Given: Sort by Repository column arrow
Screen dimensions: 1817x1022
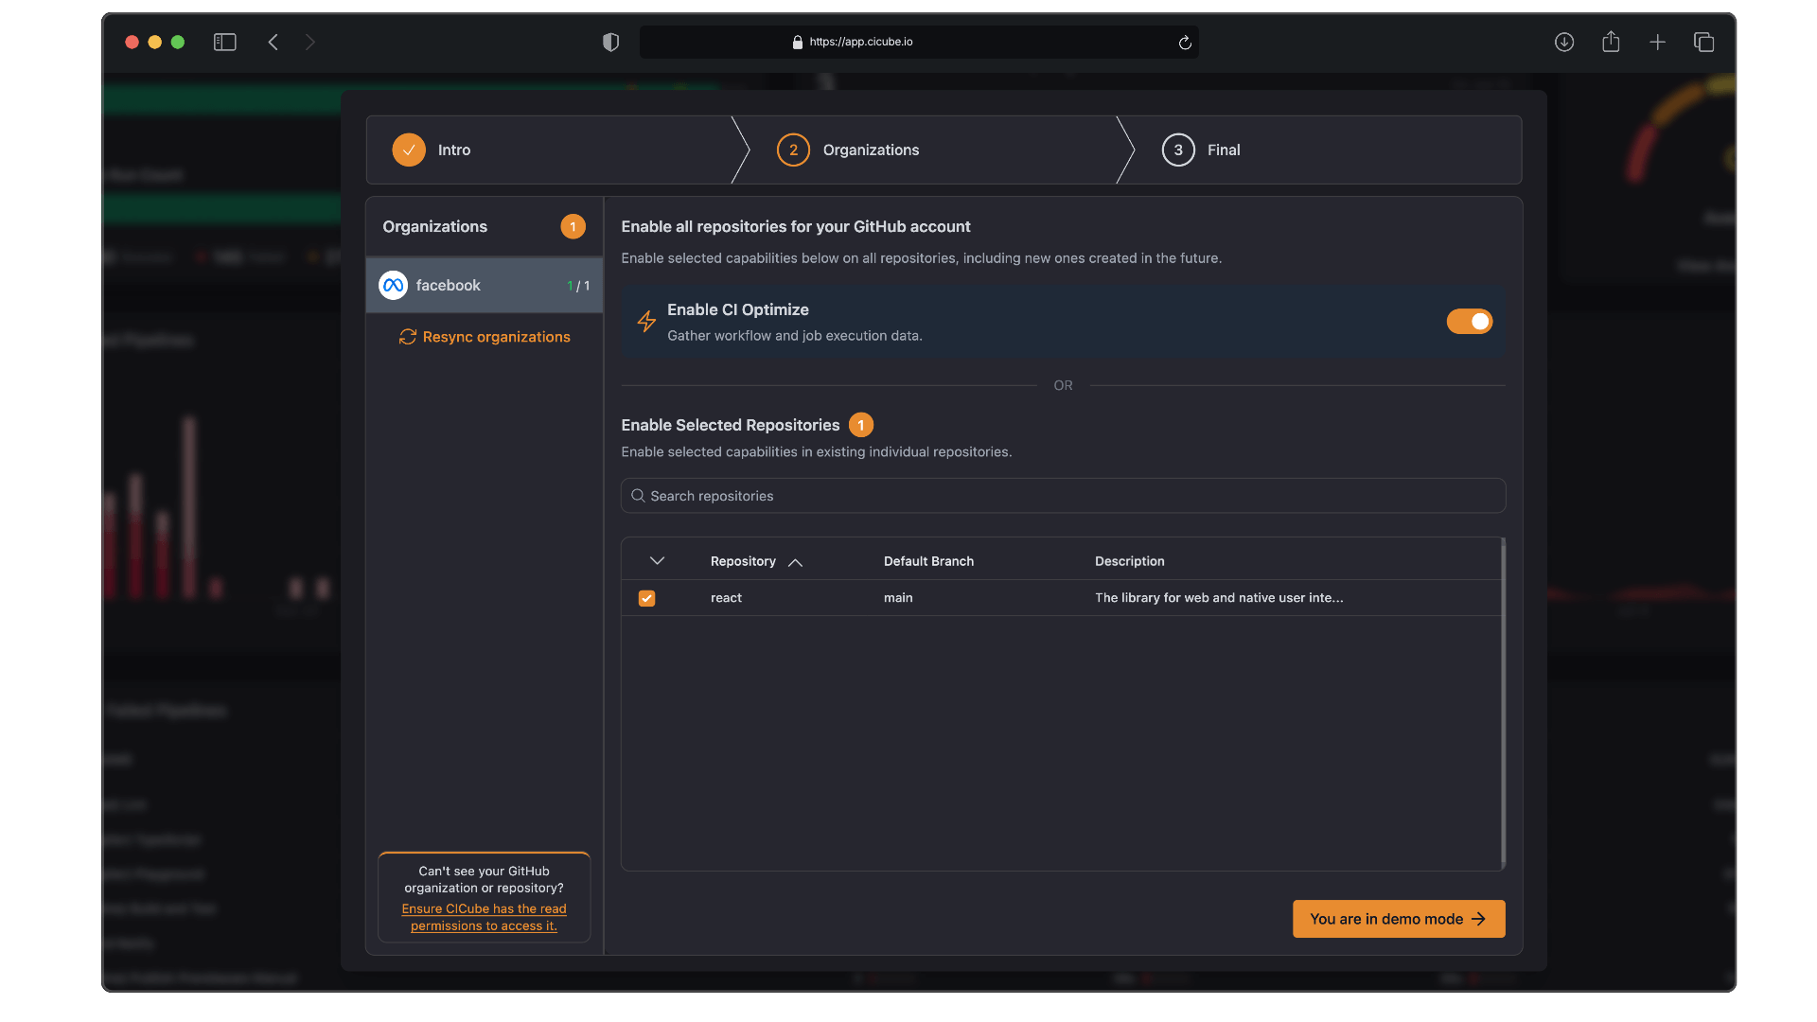Looking at the screenshot, I should (795, 562).
